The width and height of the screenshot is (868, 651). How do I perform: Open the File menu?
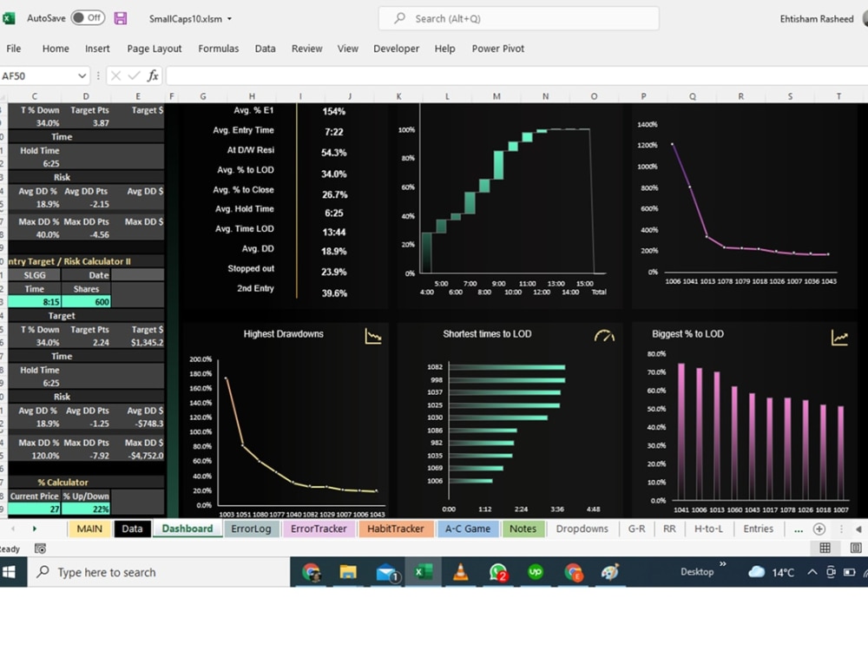pos(14,49)
